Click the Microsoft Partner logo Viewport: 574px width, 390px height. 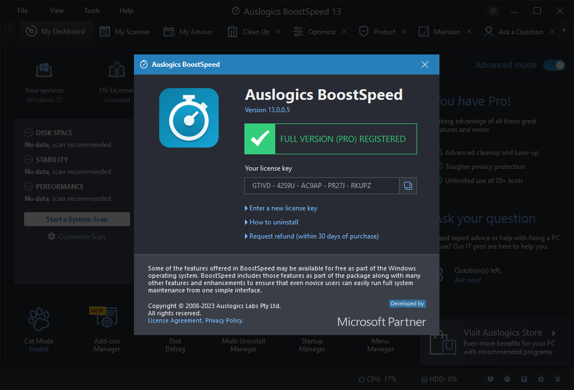(x=381, y=322)
